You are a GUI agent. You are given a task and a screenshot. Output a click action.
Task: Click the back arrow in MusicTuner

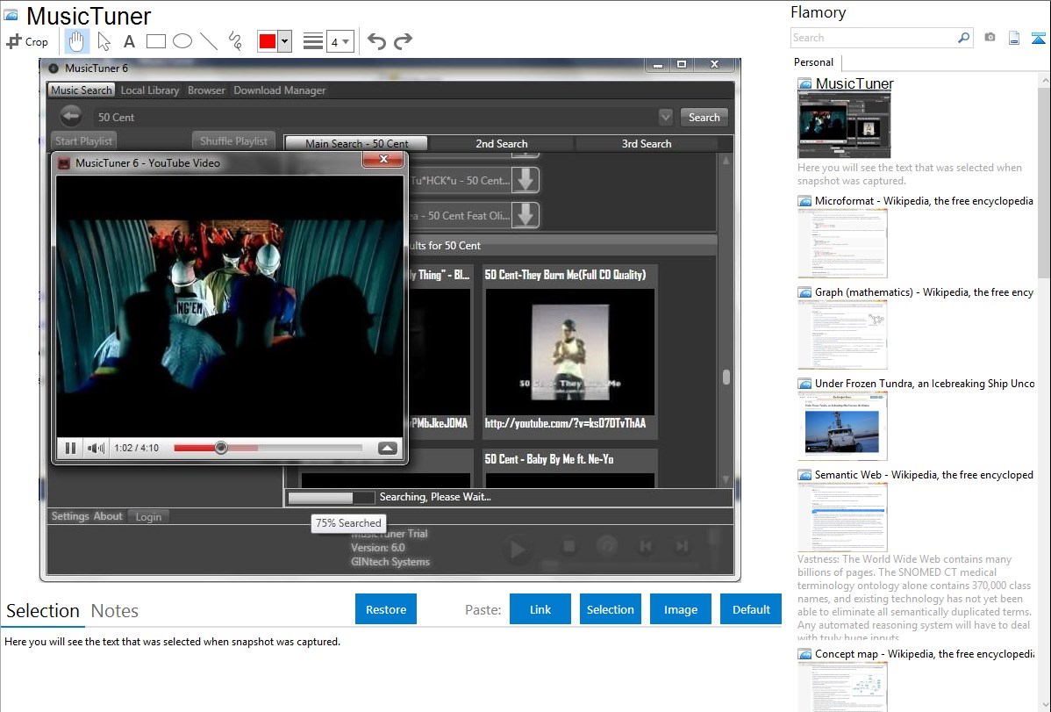coord(71,116)
